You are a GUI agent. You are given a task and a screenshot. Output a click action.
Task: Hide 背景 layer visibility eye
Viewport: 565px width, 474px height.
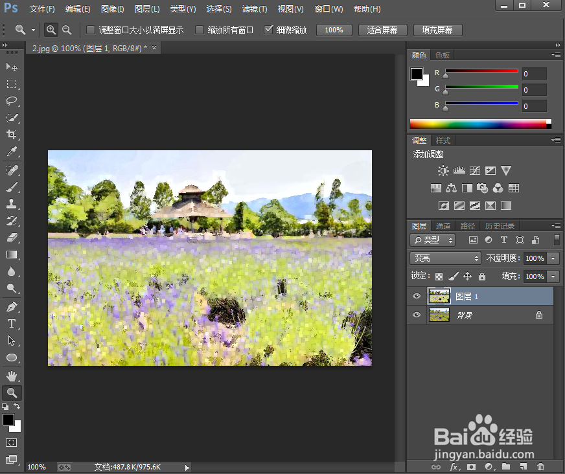click(417, 315)
